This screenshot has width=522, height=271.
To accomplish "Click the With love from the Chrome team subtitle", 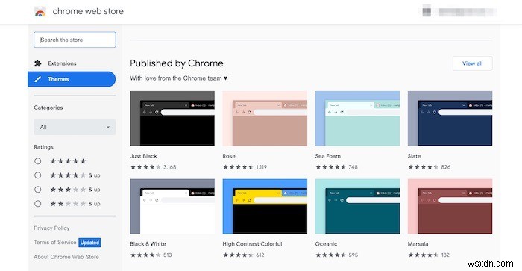I will click(x=179, y=78).
